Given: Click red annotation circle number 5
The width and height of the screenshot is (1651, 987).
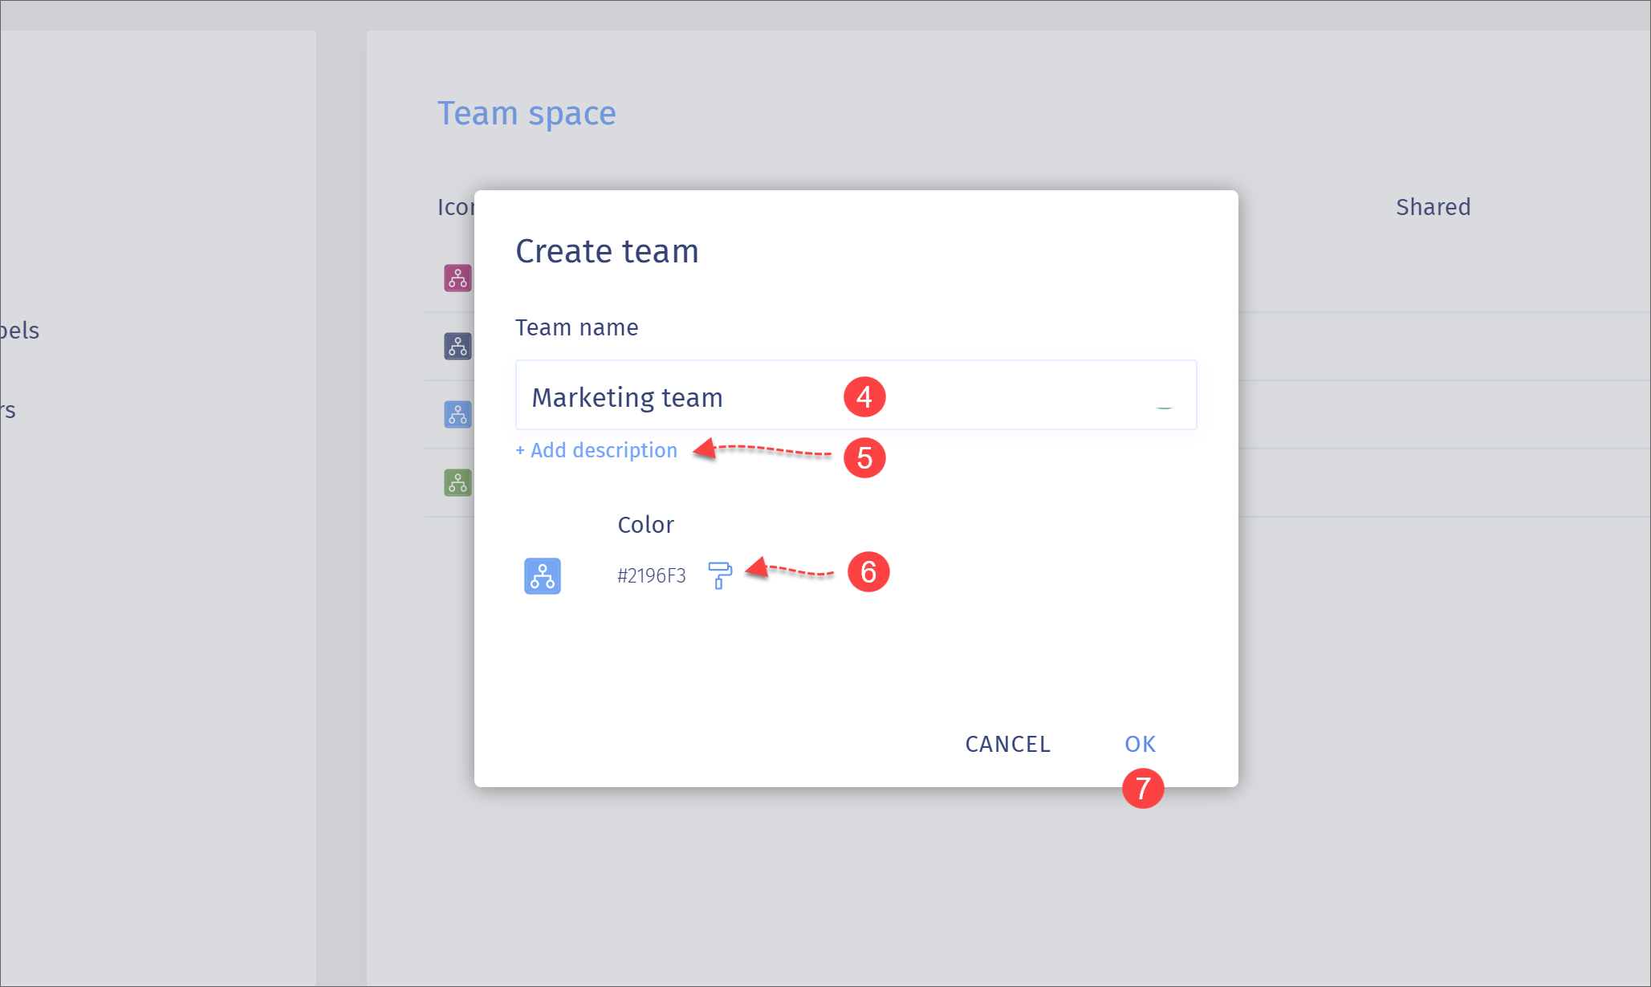Looking at the screenshot, I should [x=864, y=457].
